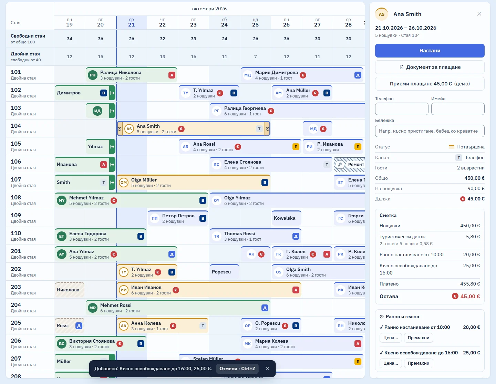
Task: Click Цена... for Късно освобождаване до 16:00
Action: [391, 363]
